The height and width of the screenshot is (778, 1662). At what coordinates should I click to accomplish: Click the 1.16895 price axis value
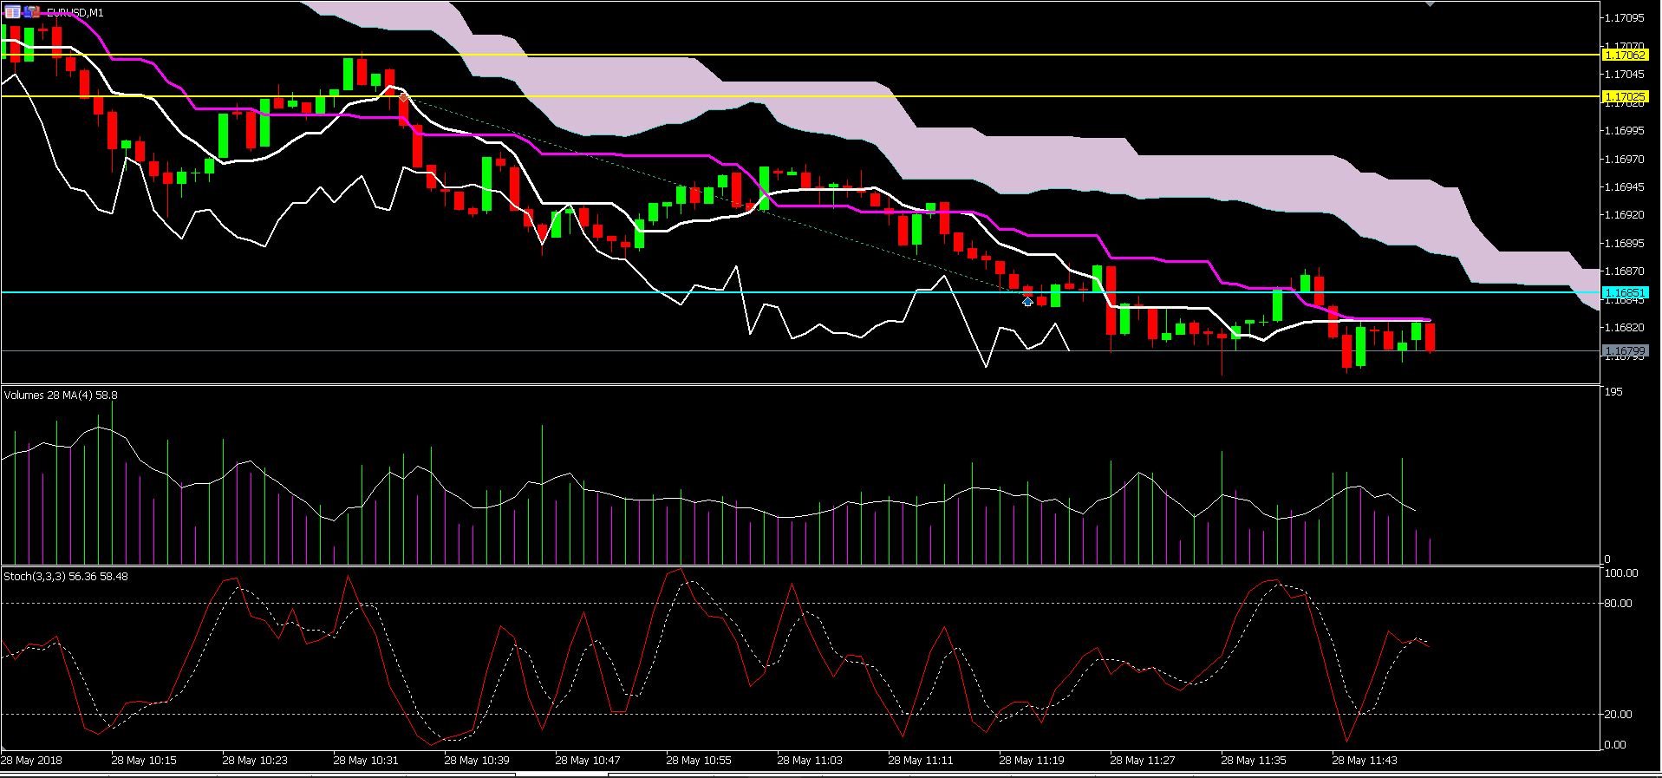point(1625,243)
